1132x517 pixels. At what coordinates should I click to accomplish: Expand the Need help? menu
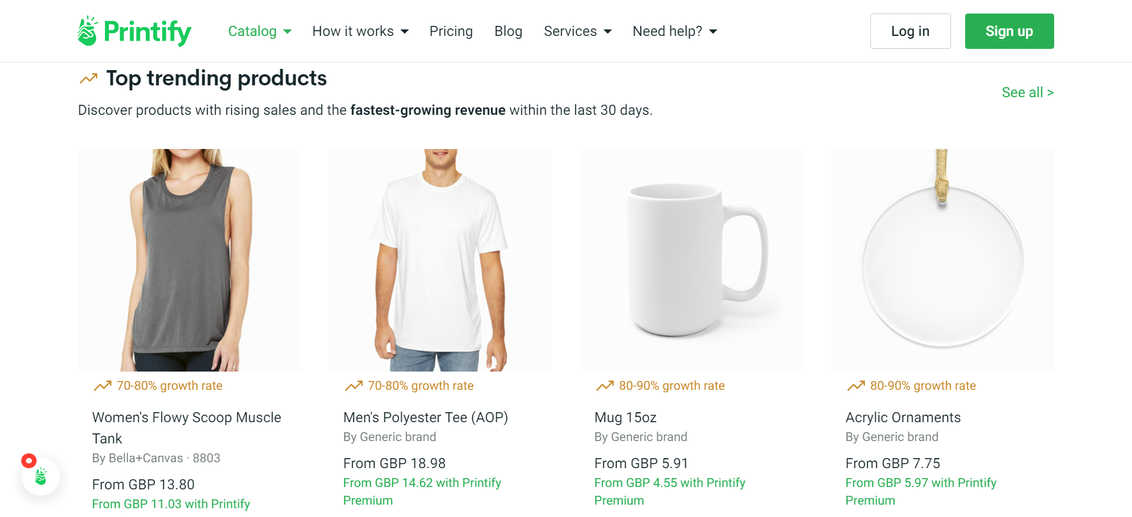[x=674, y=31]
